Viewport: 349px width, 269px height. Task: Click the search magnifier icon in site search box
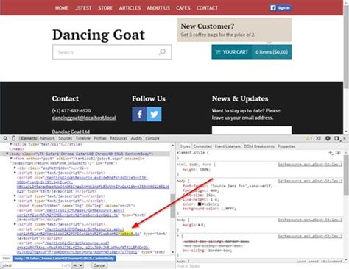(x=162, y=51)
